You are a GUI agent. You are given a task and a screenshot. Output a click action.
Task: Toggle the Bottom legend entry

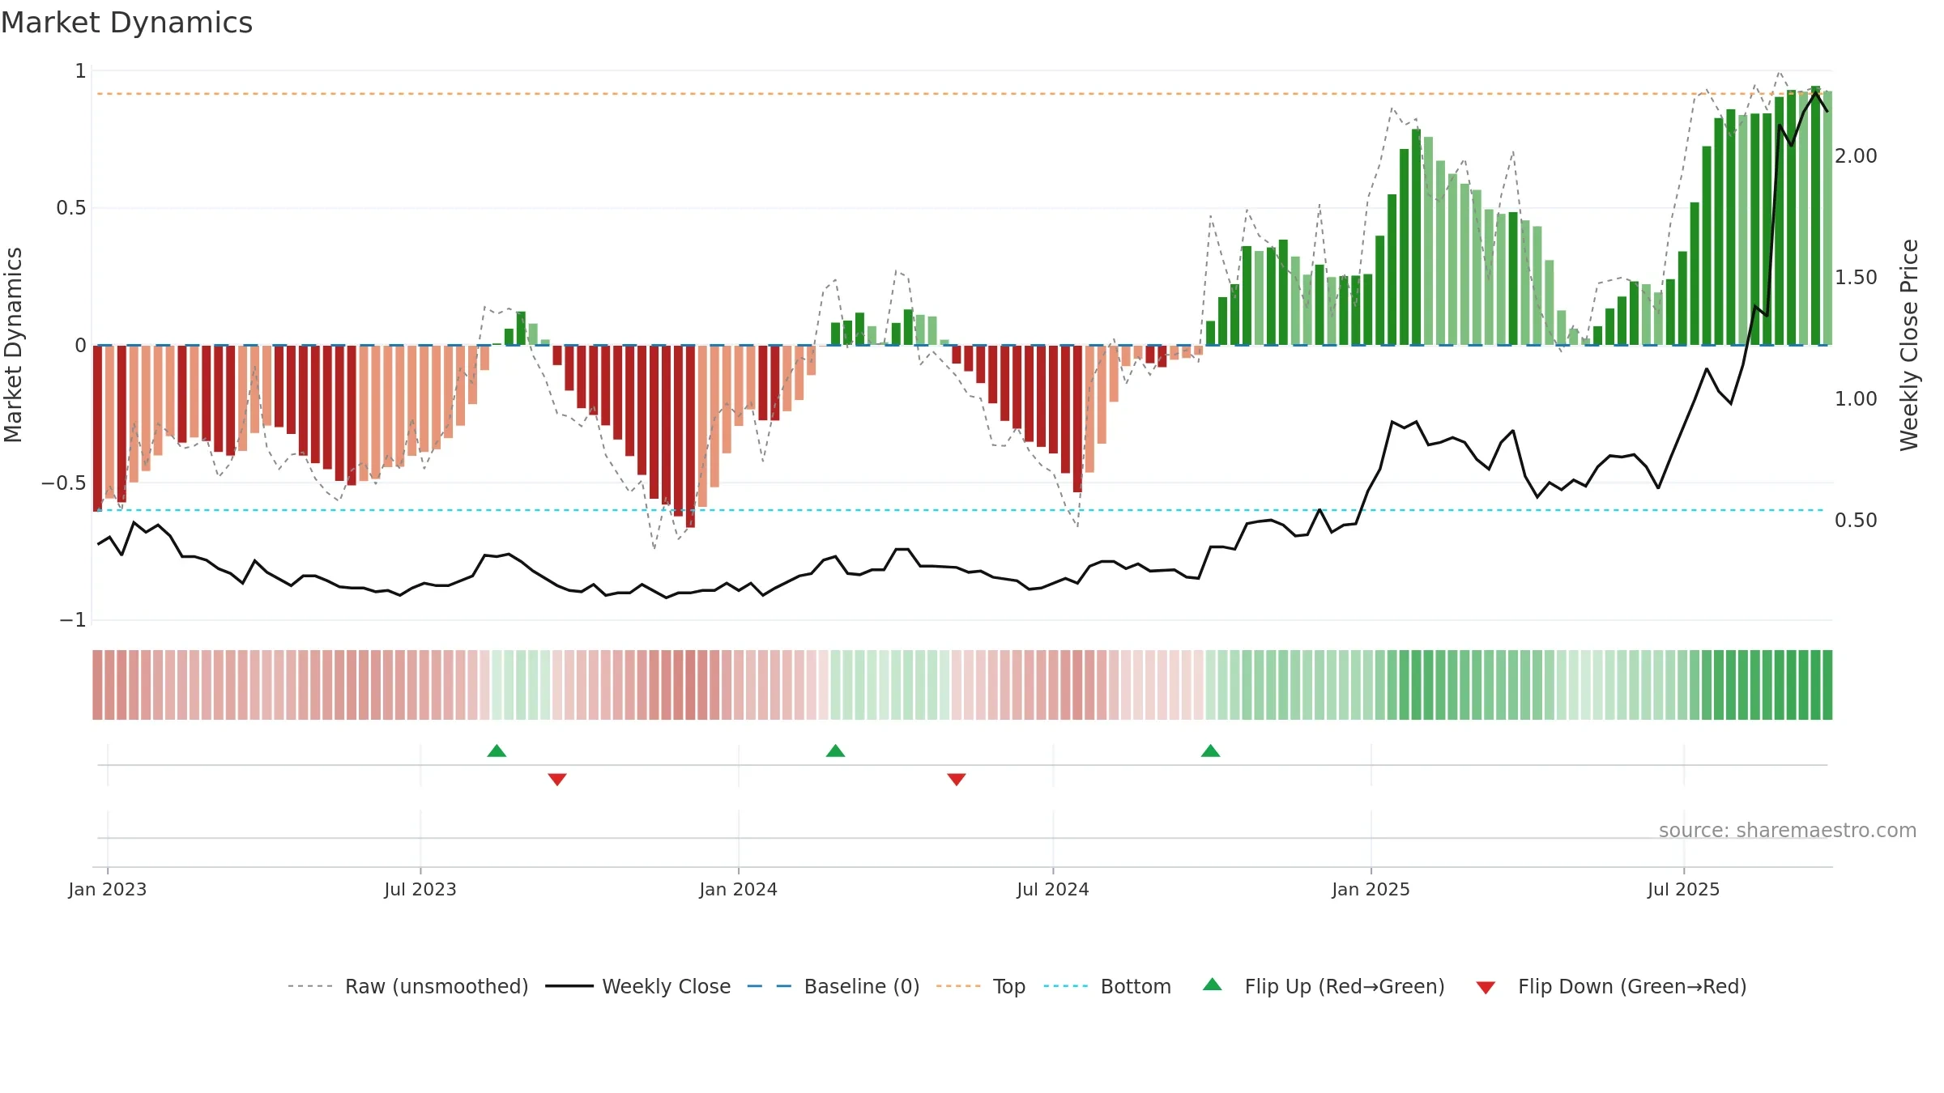pyautogui.click(x=1107, y=986)
